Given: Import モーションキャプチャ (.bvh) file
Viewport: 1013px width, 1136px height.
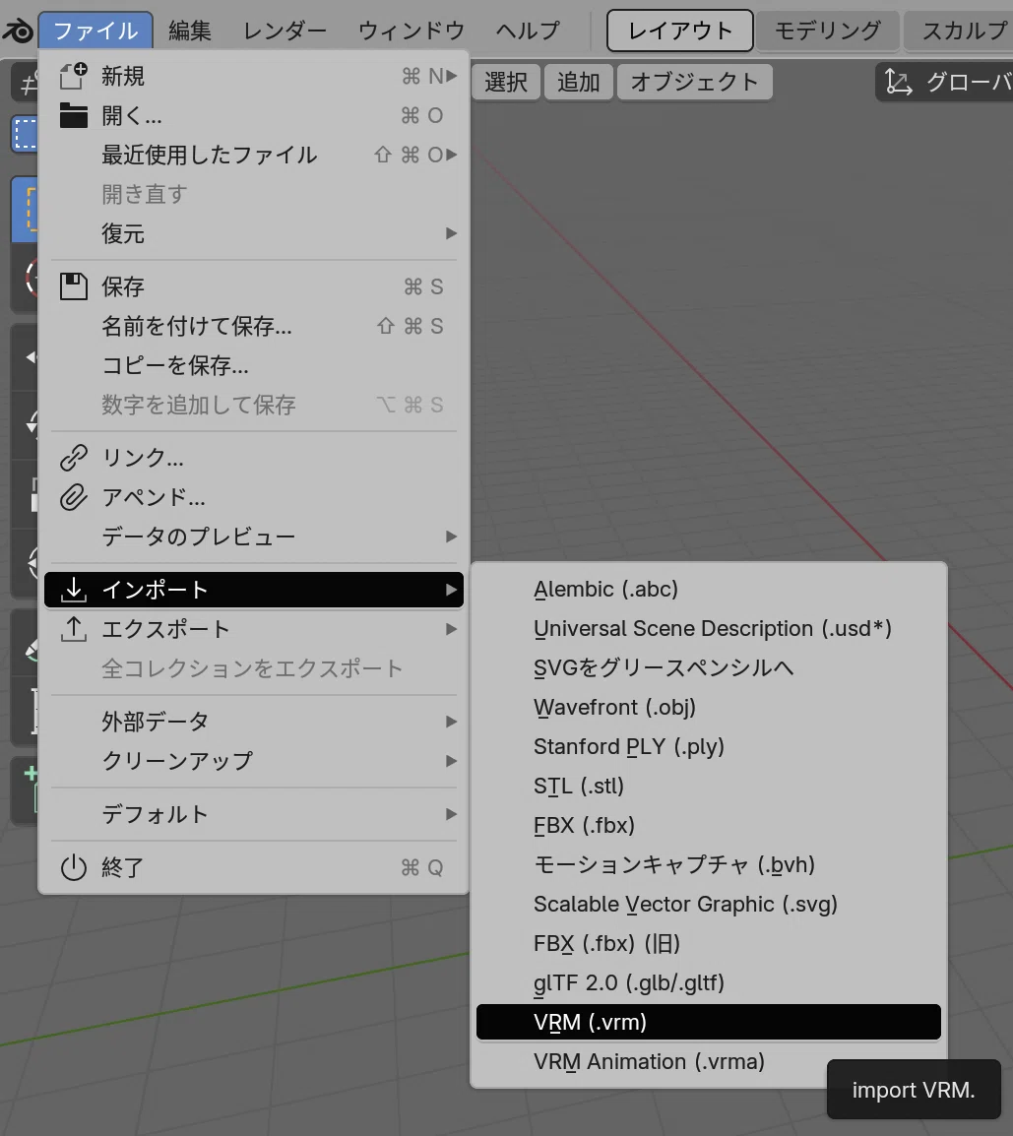Looking at the screenshot, I should point(709,864).
